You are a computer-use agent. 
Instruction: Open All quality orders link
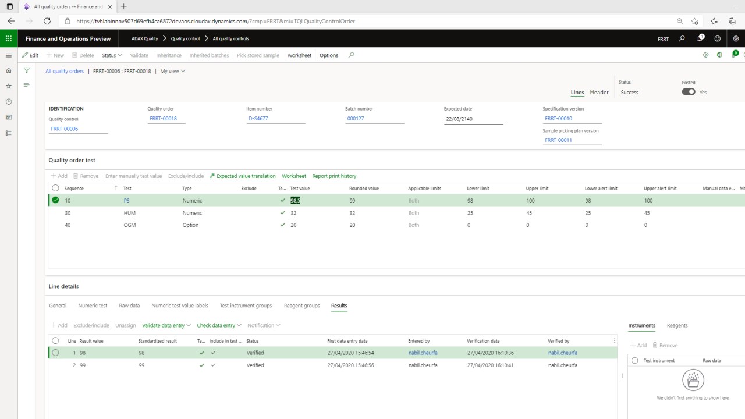[x=65, y=71]
